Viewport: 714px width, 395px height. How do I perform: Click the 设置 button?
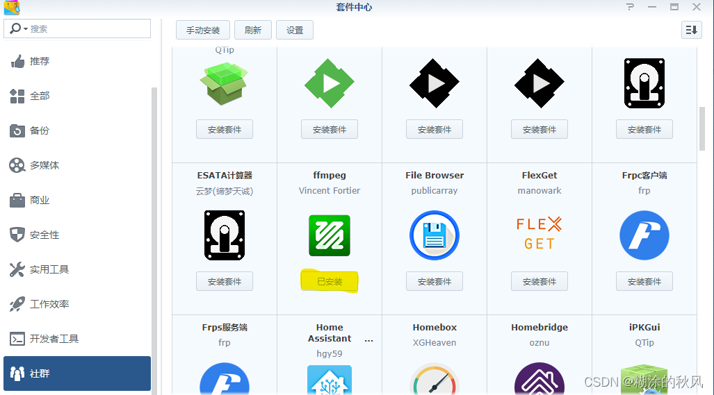coord(295,30)
